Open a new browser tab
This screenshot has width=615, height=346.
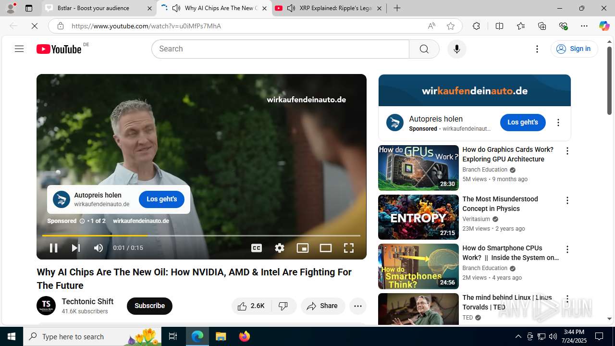click(x=397, y=8)
